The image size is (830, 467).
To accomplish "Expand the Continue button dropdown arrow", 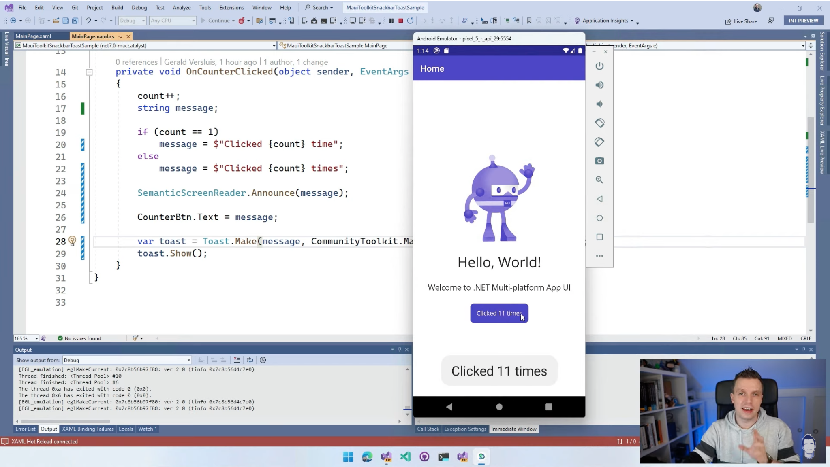I will (x=233, y=21).
